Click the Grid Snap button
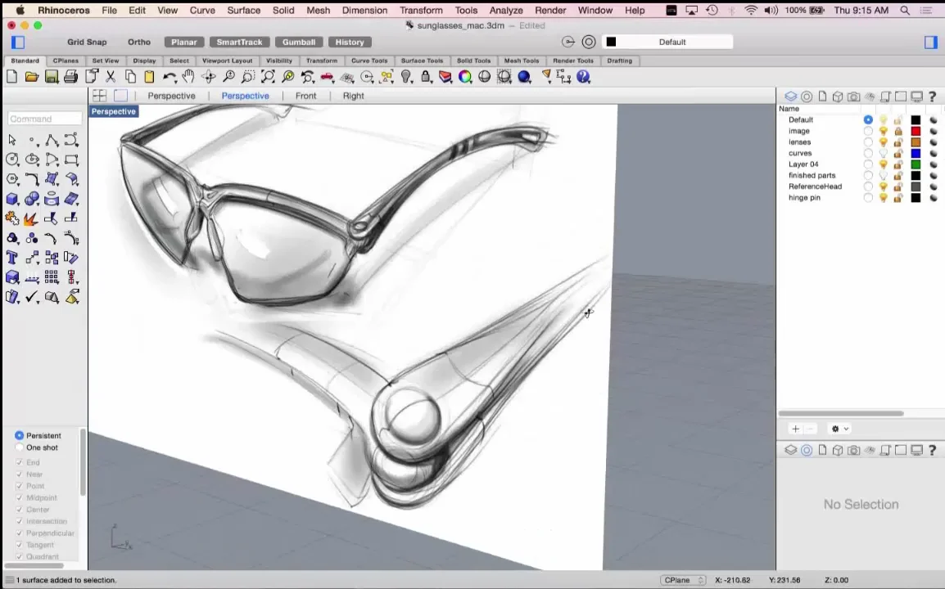 click(87, 43)
